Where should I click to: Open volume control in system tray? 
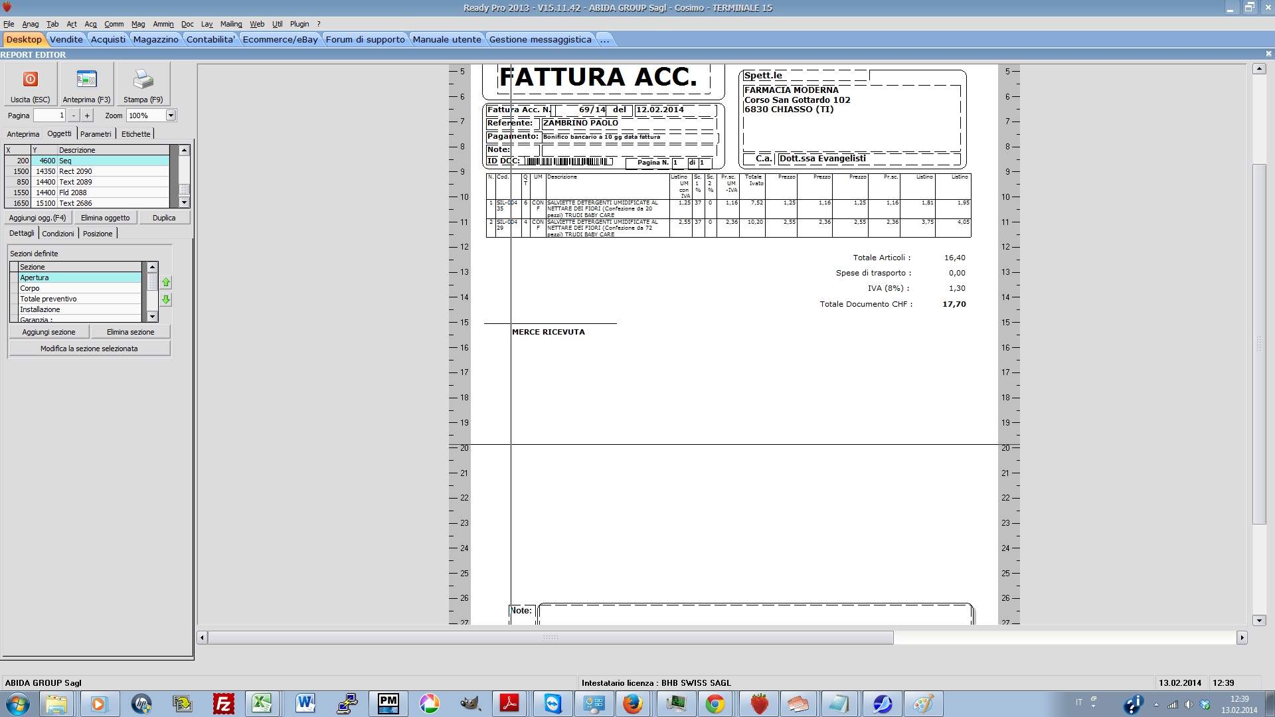tap(1189, 704)
